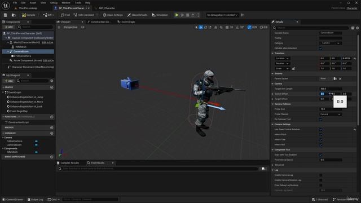Select the scale gizmo tool
Viewport: 361px width, 203px height.
[210, 27]
